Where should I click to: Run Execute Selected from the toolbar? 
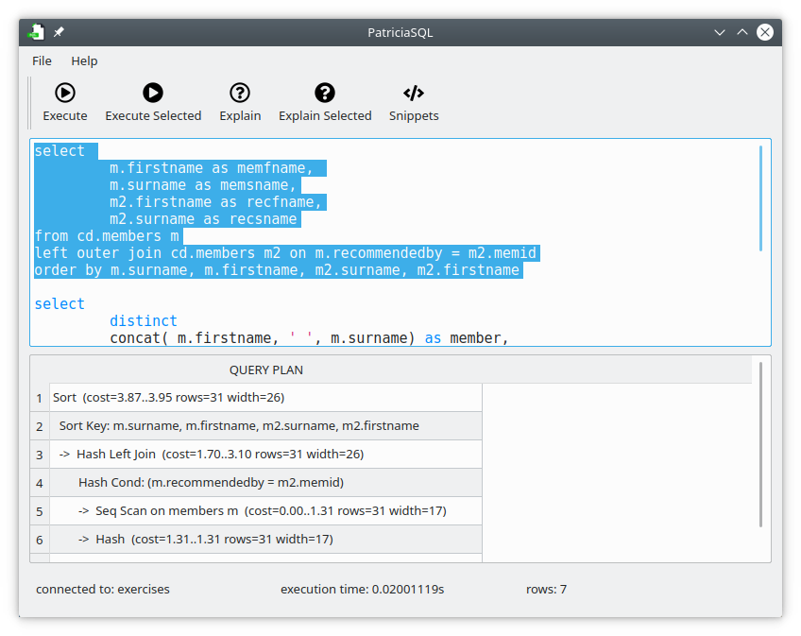pos(153,93)
